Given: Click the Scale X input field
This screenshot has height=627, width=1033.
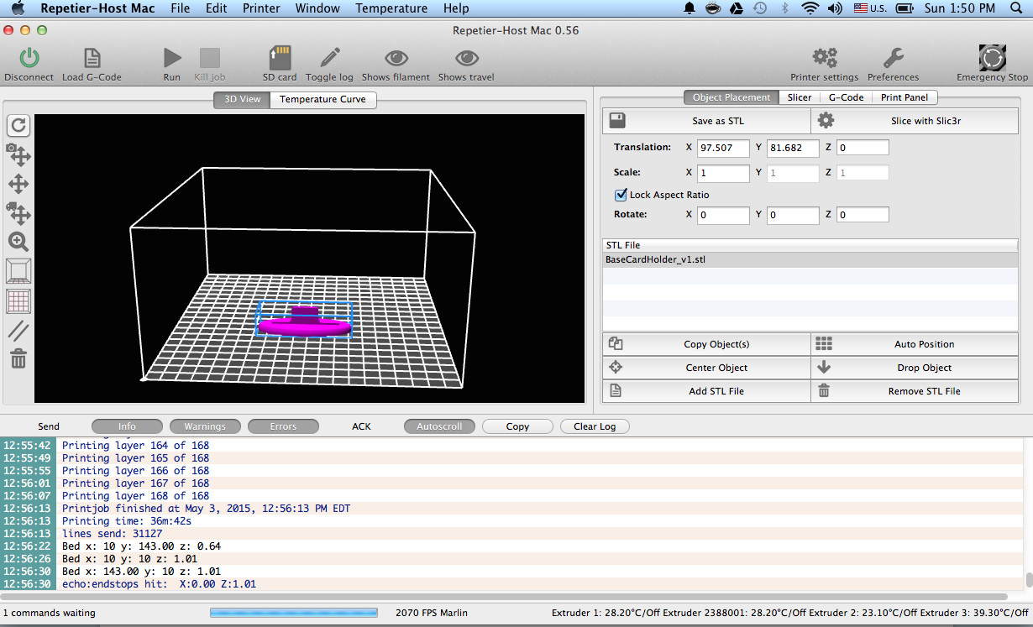Looking at the screenshot, I should click(723, 173).
